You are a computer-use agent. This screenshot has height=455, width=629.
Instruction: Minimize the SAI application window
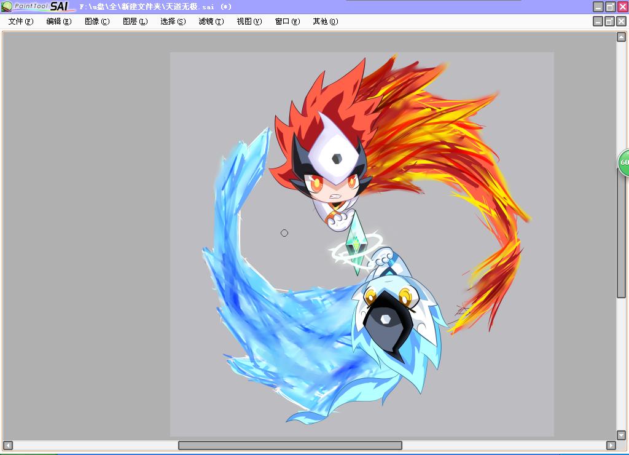[x=598, y=7]
